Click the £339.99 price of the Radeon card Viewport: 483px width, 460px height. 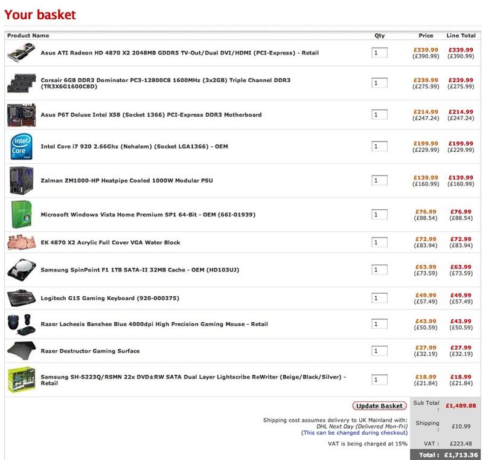(x=426, y=50)
